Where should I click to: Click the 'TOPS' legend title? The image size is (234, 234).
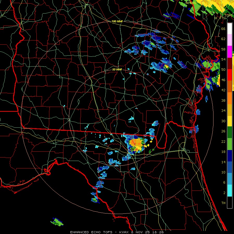(x=229, y=16)
